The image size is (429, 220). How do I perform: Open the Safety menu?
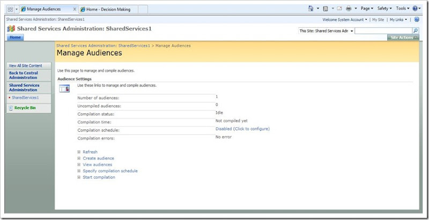(384, 9)
